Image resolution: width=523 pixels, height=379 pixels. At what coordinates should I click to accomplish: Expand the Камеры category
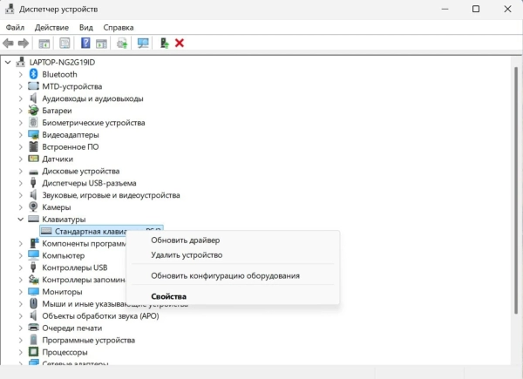pyautogui.click(x=21, y=207)
